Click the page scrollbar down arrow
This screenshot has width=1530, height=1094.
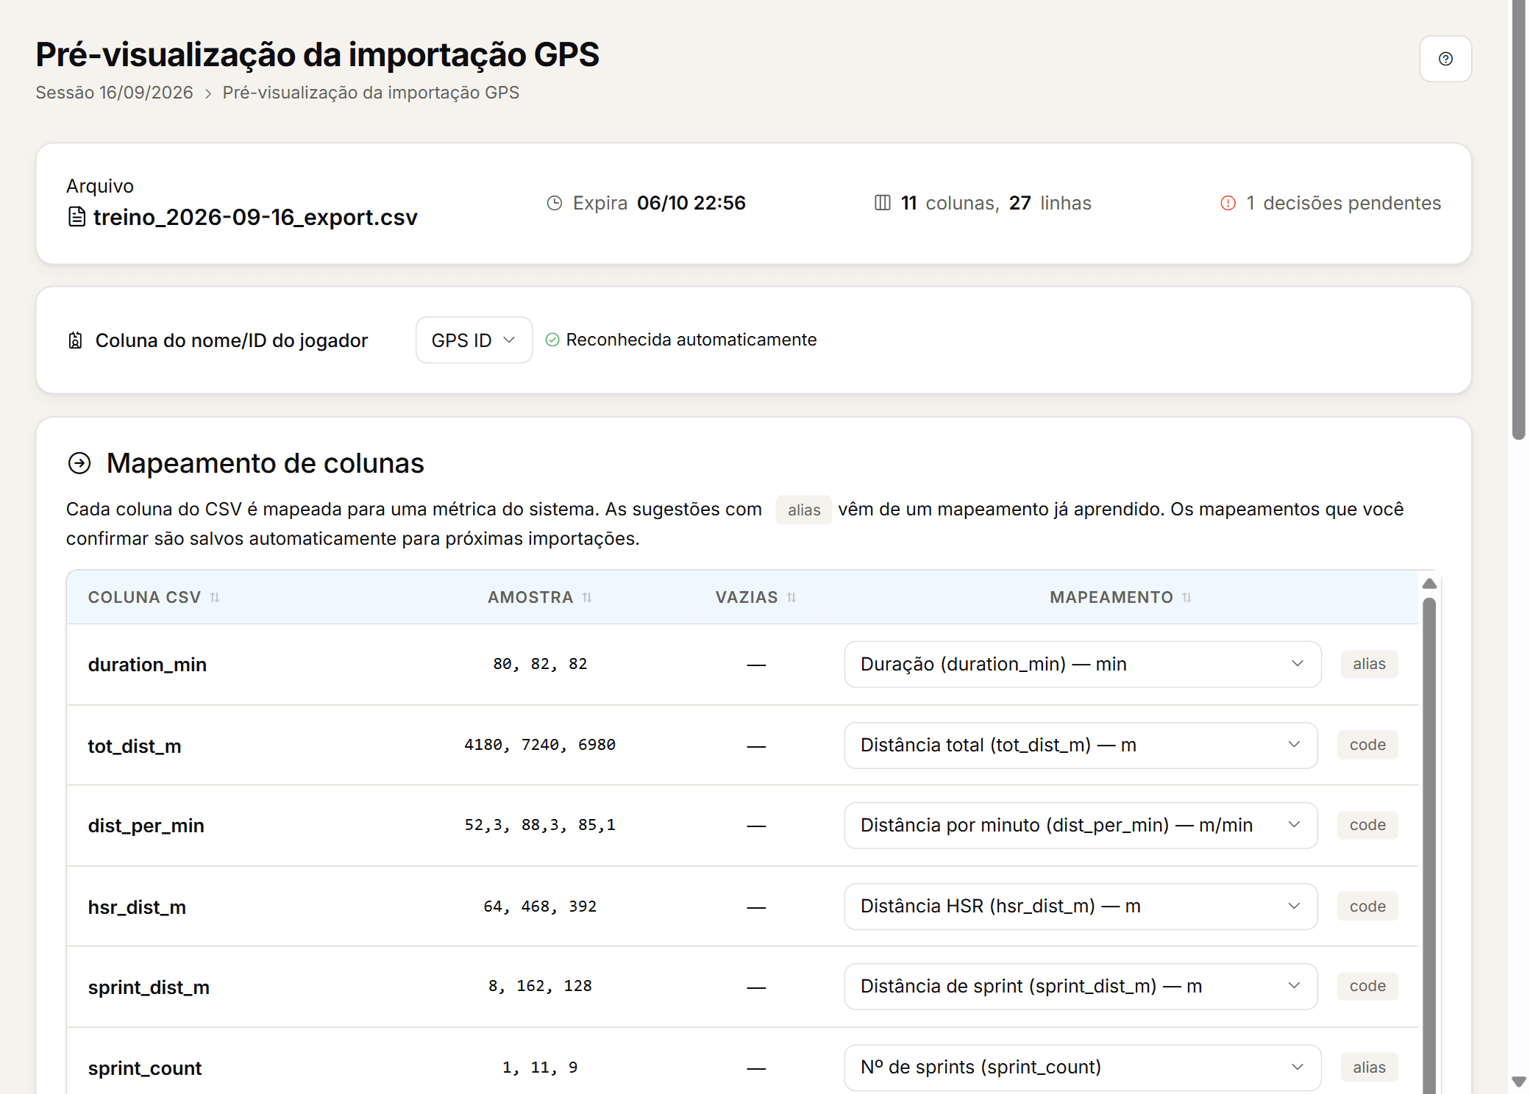[1518, 1082]
